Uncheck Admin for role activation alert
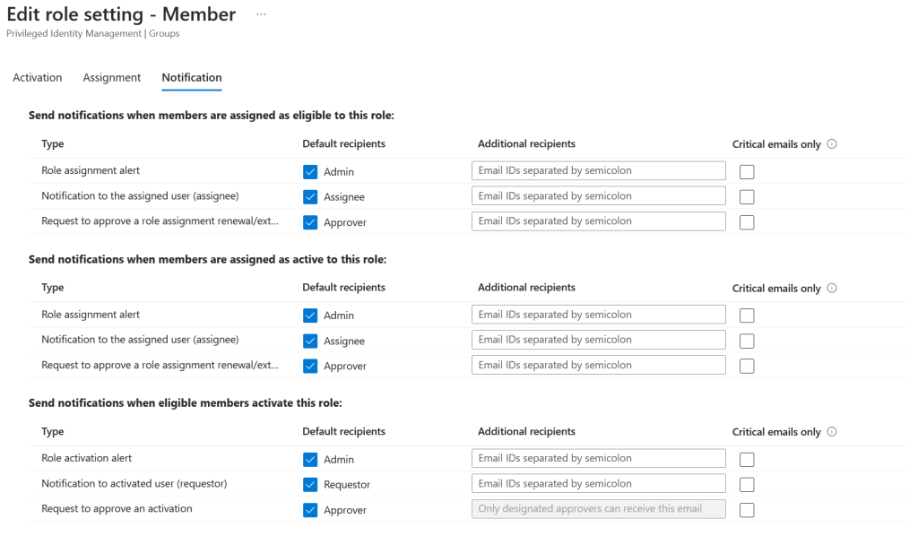Viewport: 918px width, 536px height. point(310,459)
